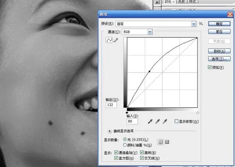Select the curve control point on the graph
Viewport: 235px width, 167px height.
[x=149, y=71]
